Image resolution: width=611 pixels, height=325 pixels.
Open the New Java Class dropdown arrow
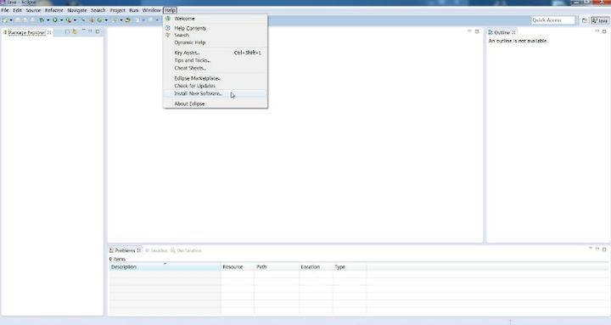click(106, 20)
